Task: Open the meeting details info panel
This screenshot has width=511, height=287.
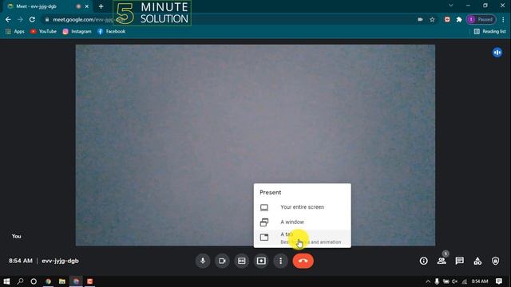Action: coord(424,261)
